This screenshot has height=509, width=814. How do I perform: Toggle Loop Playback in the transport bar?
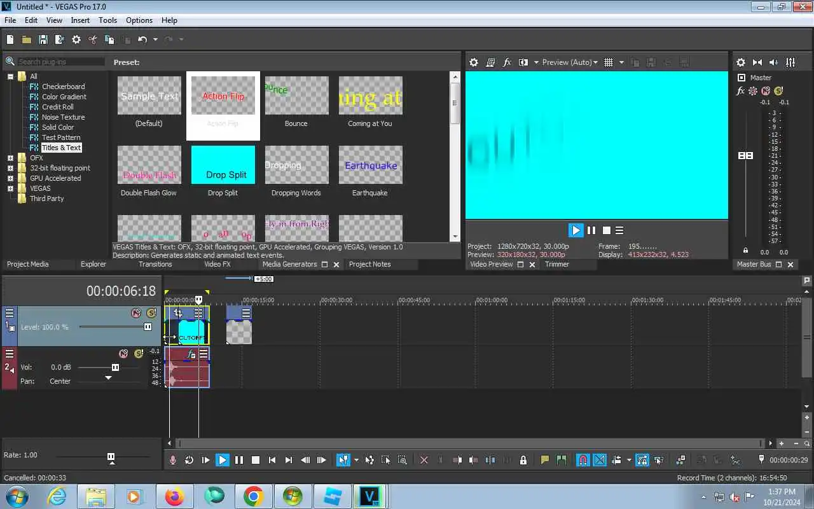[190, 460]
